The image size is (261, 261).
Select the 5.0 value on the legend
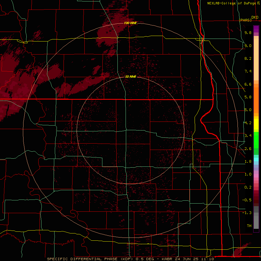pyautogui.click(x=248, y=110)
